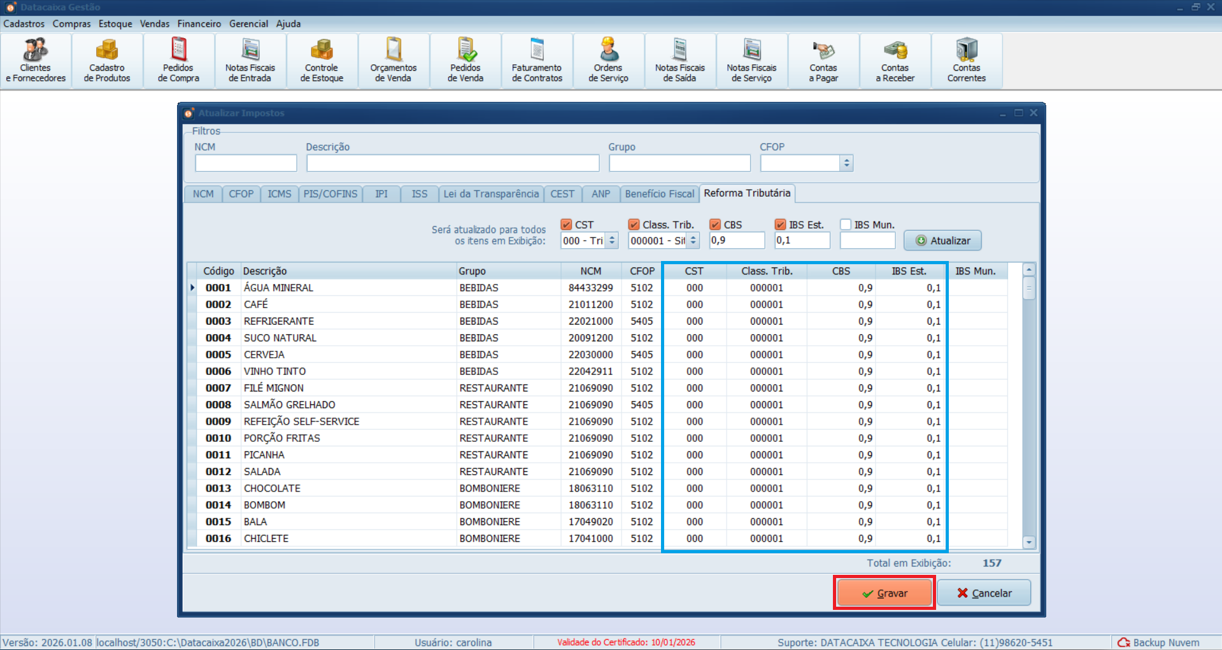Open the Financeiro menu
The height and width of the screenshot is (650, 1222).
199,24
